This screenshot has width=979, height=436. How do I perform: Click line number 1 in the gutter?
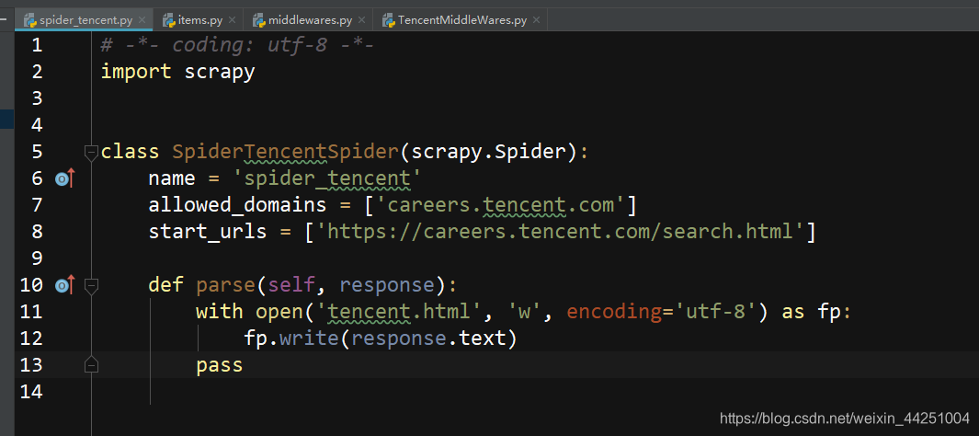36,45
